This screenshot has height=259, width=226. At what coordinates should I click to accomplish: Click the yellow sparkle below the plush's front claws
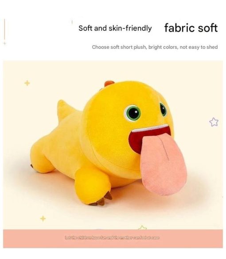[x=43, y=219]
